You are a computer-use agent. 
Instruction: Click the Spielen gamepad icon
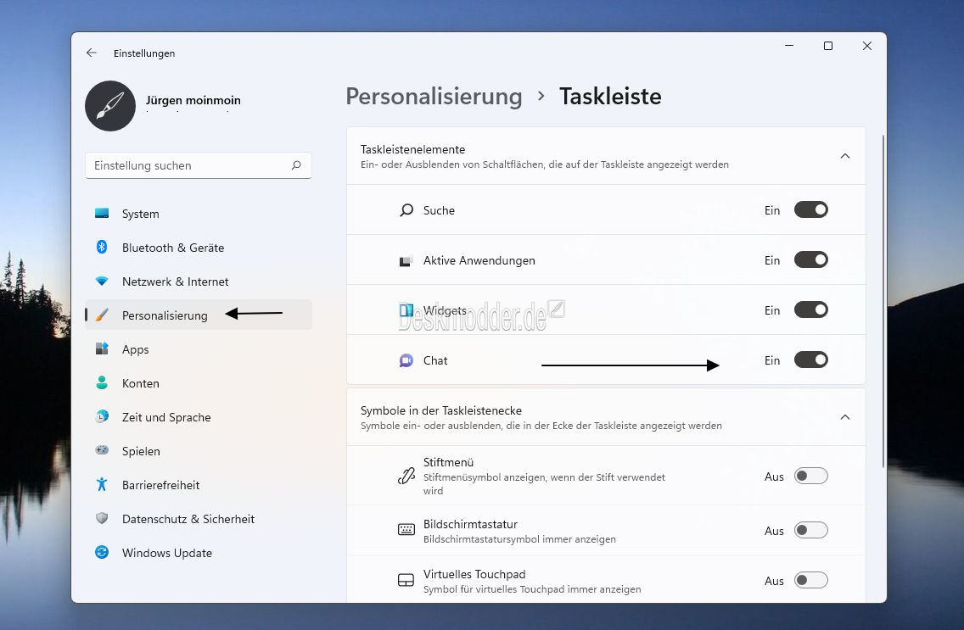click(102, 450)
